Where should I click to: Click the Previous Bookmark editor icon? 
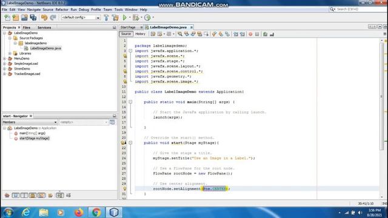click(x=214, y=34)
